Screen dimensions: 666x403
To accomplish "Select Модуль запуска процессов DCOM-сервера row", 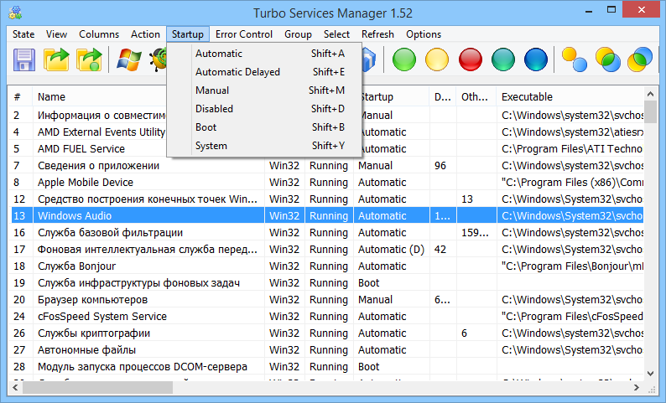I will [326, 366].
